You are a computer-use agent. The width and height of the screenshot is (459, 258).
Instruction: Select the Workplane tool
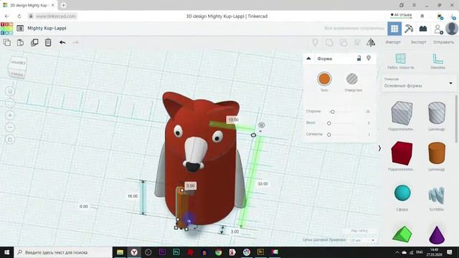(400, 61)
